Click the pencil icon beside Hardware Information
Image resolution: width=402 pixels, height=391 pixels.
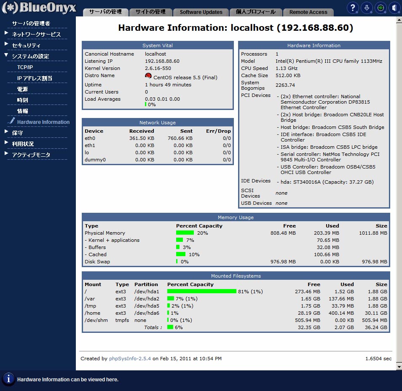(11, 121)
